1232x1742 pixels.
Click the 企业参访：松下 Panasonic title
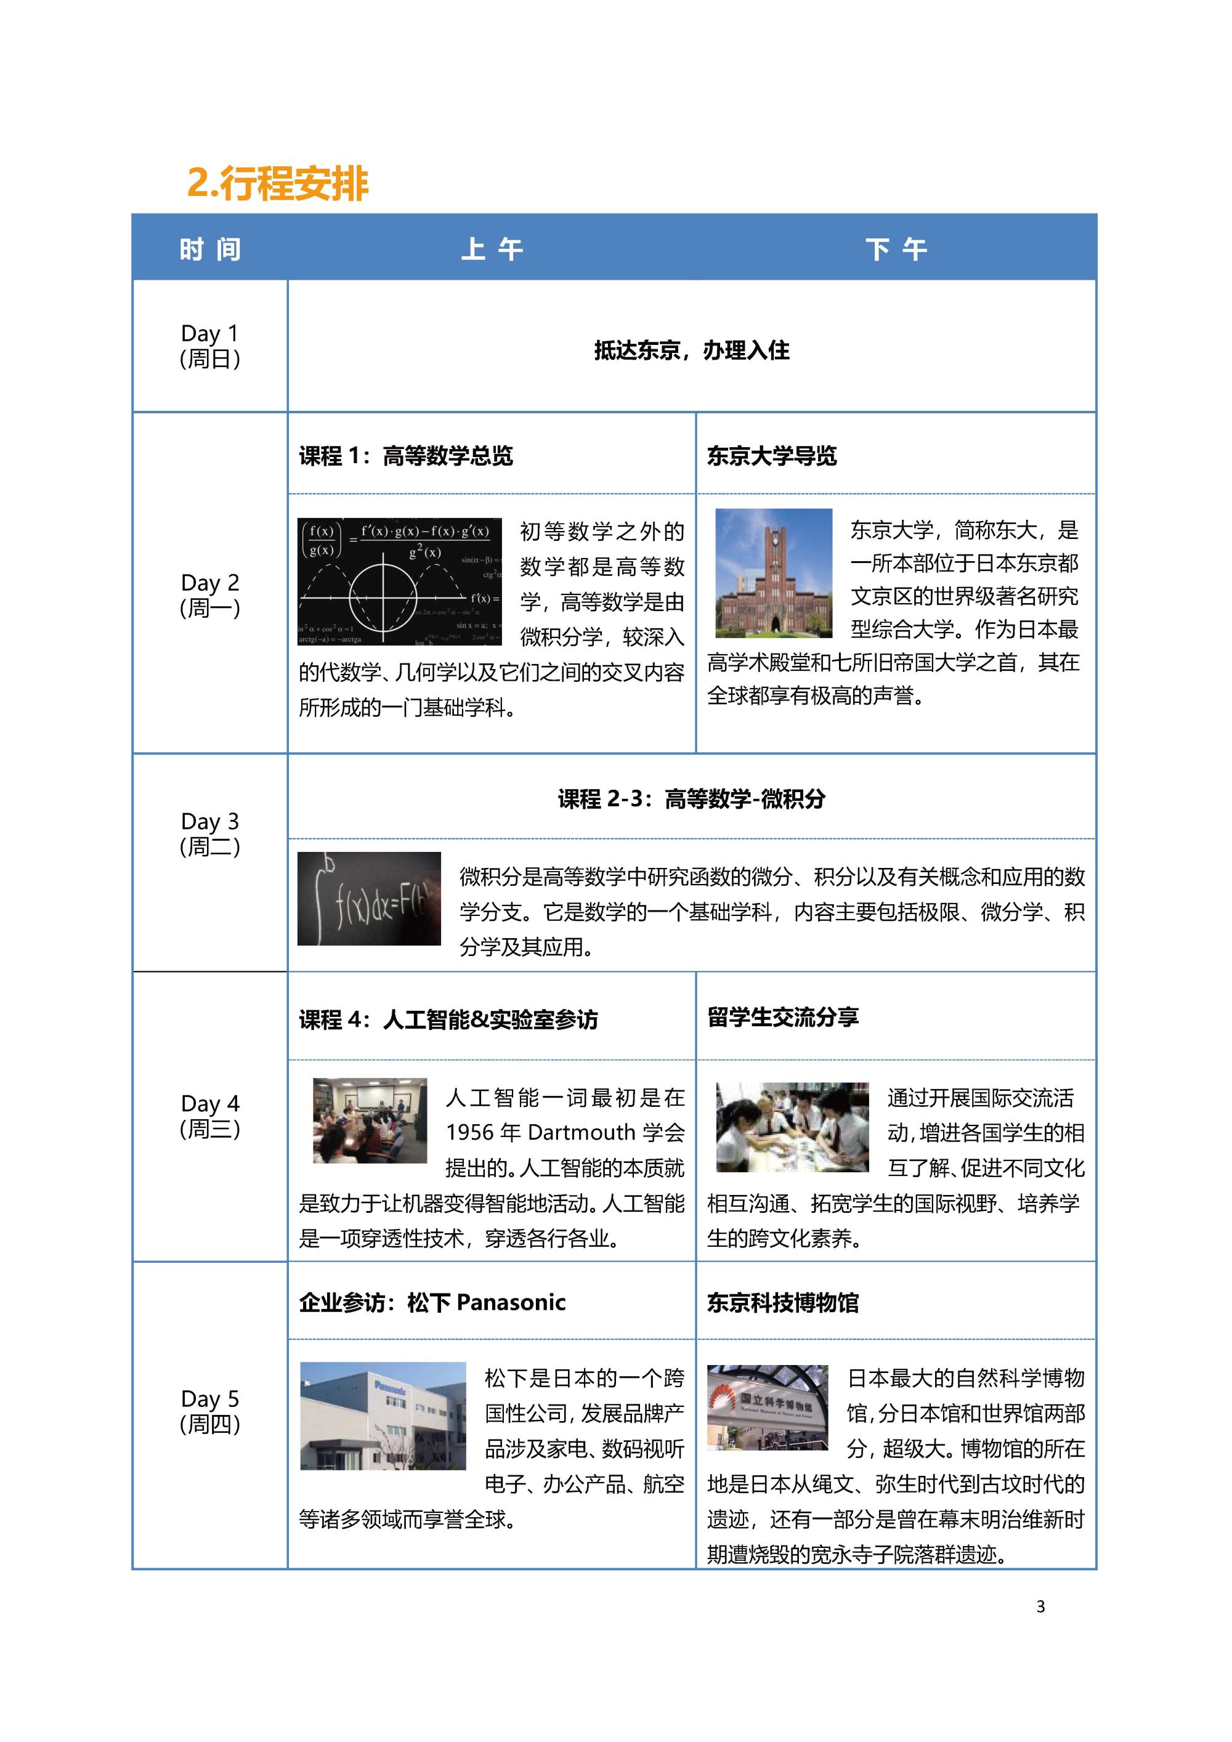tap(432, 1302)
